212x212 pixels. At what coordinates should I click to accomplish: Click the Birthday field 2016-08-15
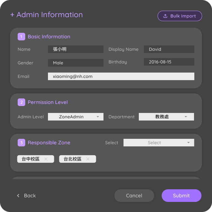[x=169, y=62]
